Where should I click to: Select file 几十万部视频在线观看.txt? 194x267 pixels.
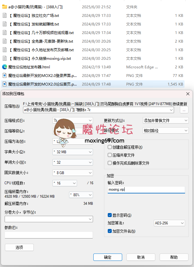[x=41, y=33]
